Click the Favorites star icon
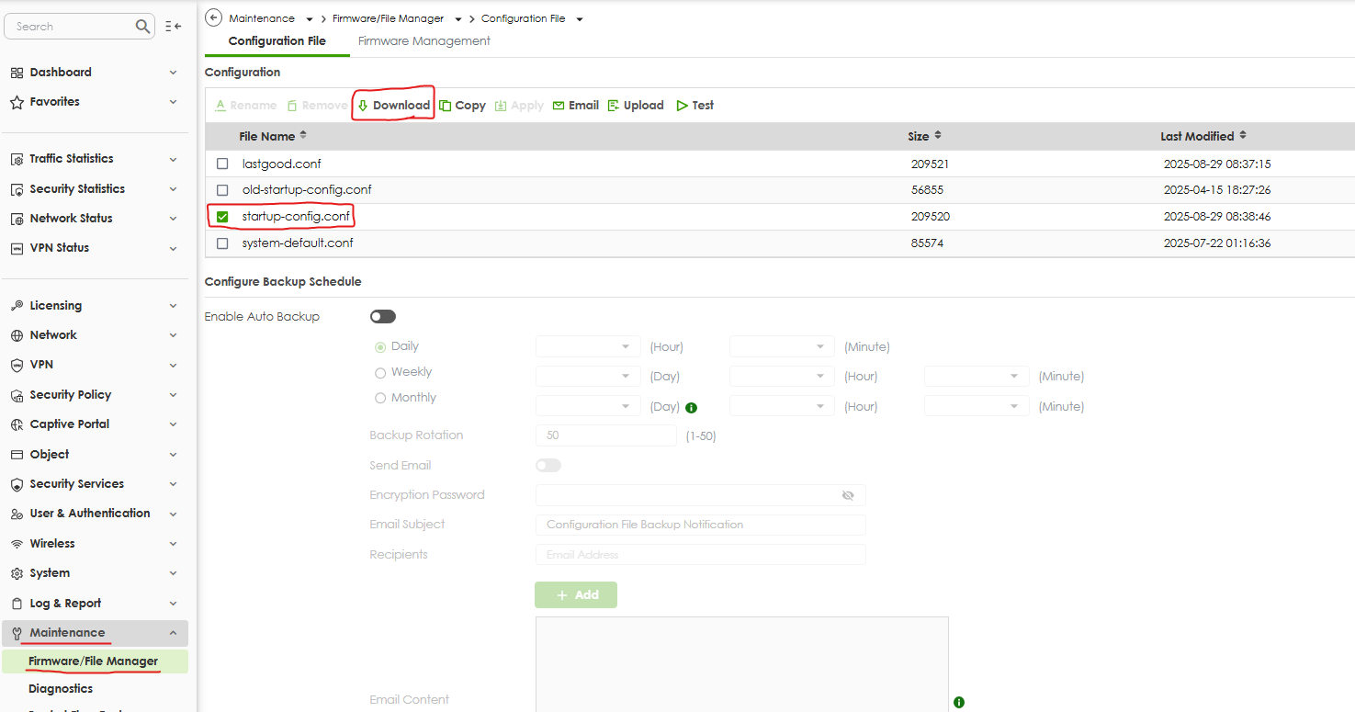The width and height of the screenshot is (1355, 712). point(17,102)
